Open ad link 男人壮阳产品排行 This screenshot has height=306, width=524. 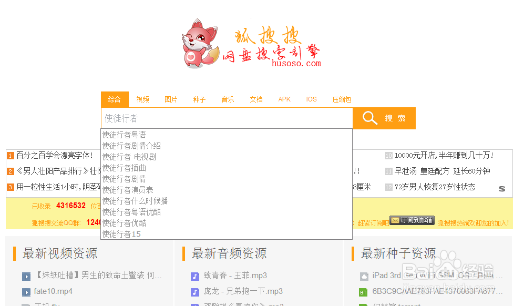point(58,171)
